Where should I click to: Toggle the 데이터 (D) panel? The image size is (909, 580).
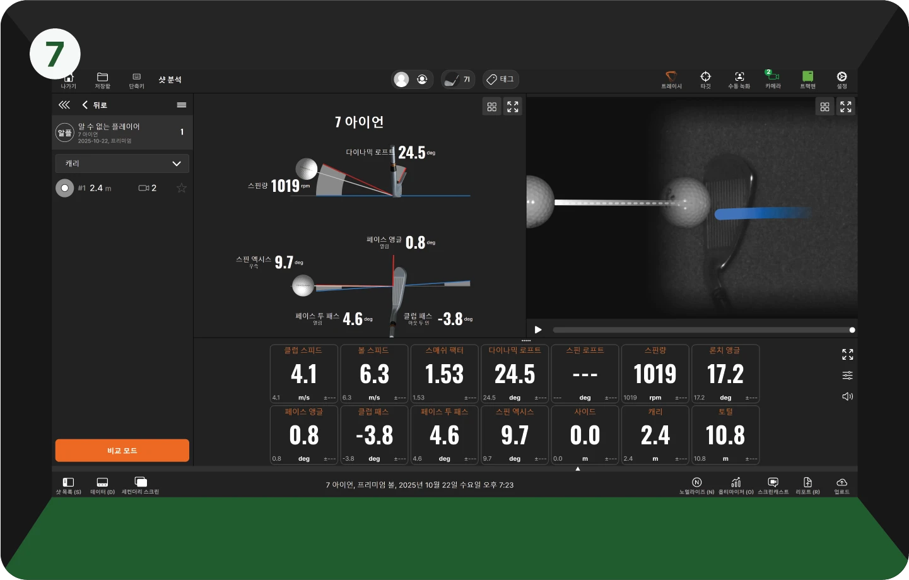pyautogui.click(x=102, y=485)
